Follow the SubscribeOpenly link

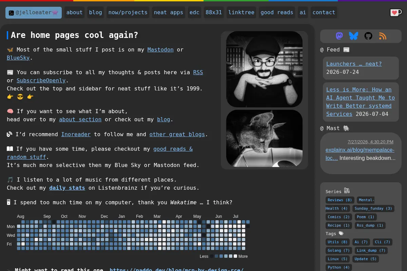(41, 81)
